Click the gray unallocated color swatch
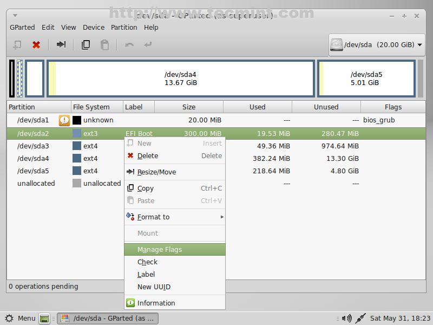The width and height of the screenshot is (433, 325). pos(77,183)
